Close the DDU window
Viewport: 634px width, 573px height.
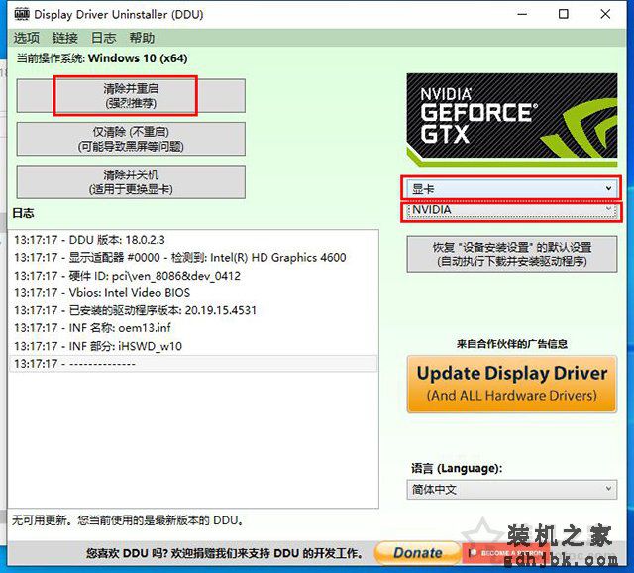click(x=605, y=14)
